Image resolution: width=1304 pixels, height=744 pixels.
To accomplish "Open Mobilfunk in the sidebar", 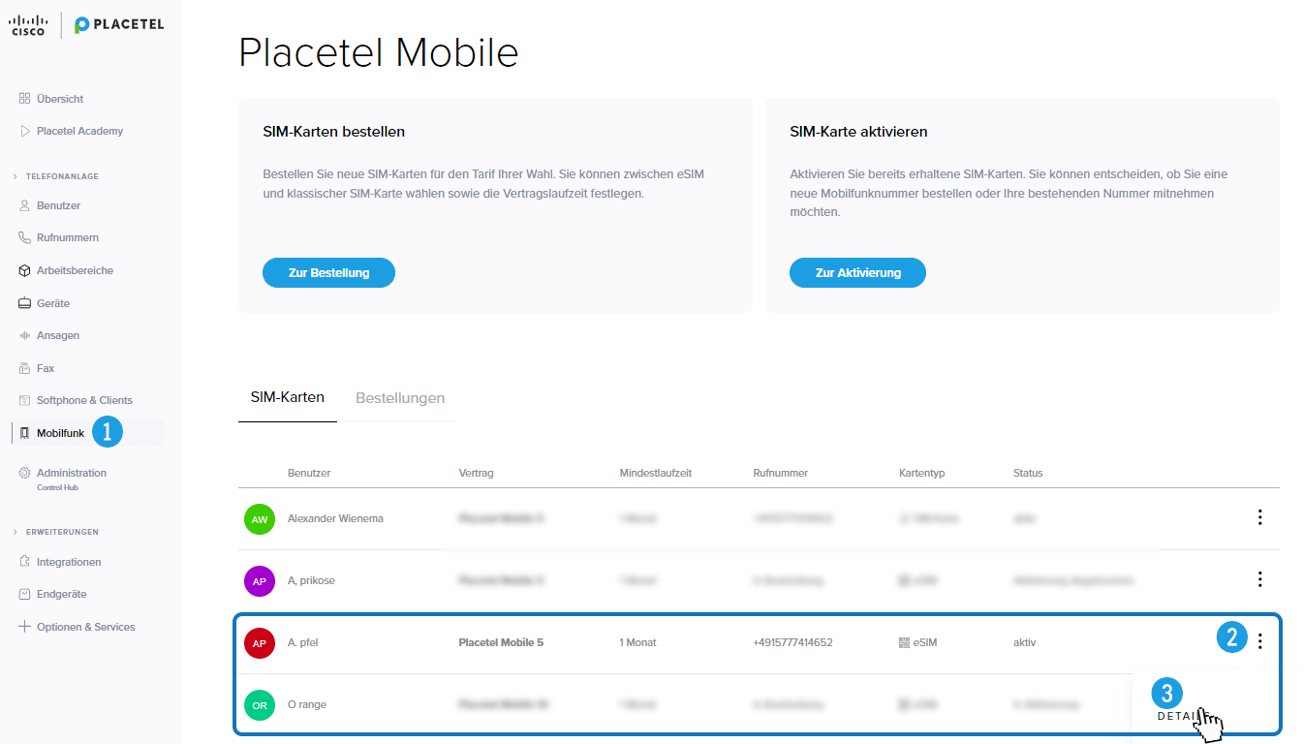I will (x=60, y=433).
